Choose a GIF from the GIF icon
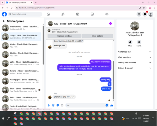This screenshot has height=126, width=157. pyautogui.click(x=62, y=105)
